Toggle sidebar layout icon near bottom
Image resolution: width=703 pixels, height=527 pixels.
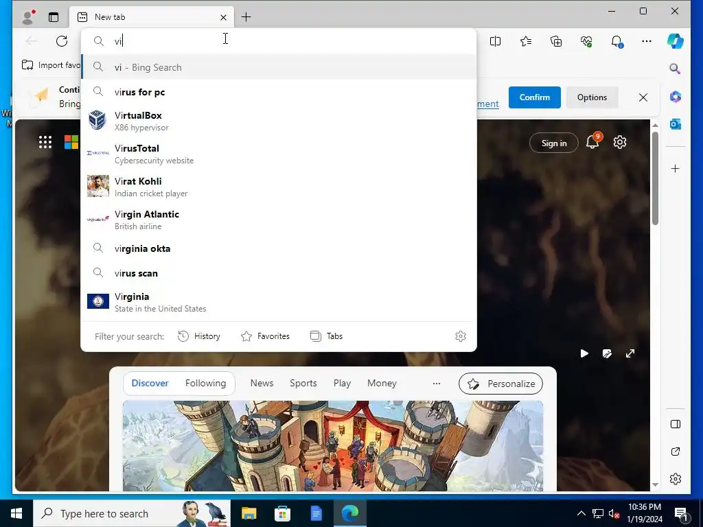pyautogui.click(x=676, y=424)
